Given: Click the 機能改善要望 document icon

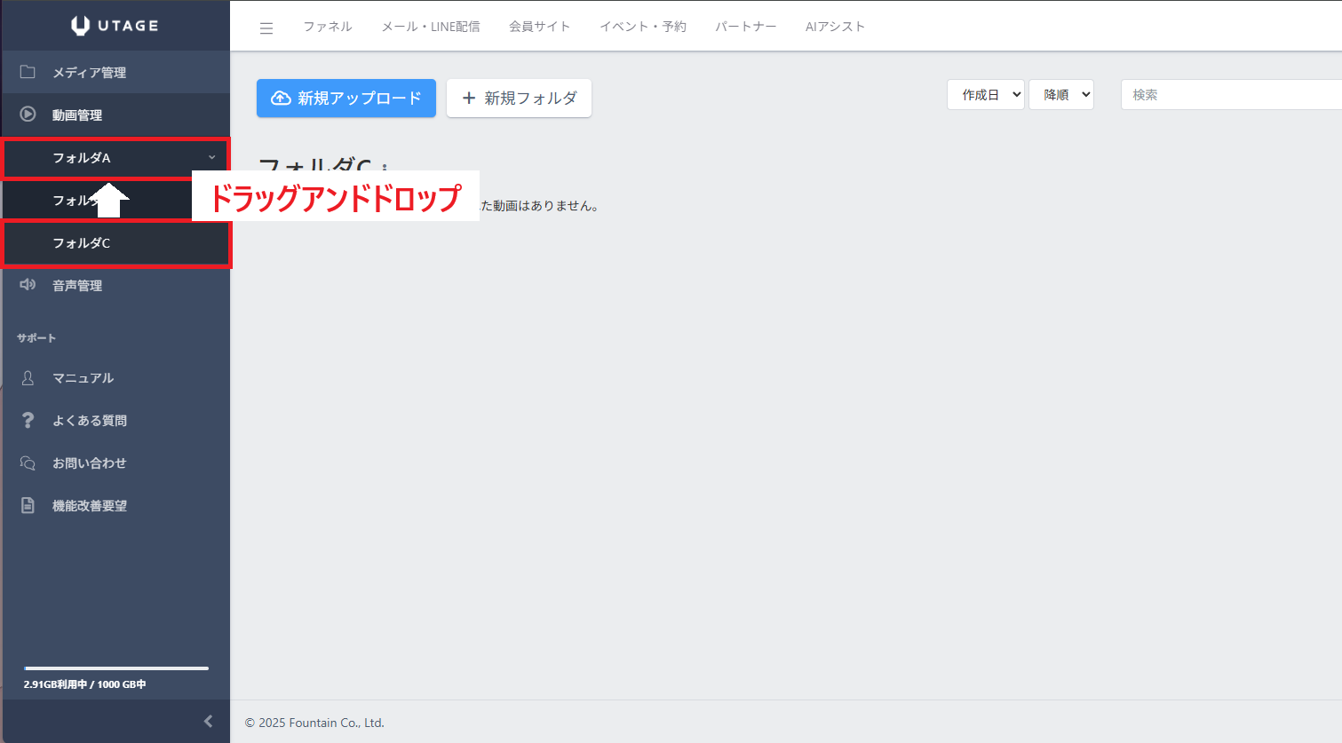Looking at the screenshot, I should pos(28,505).
